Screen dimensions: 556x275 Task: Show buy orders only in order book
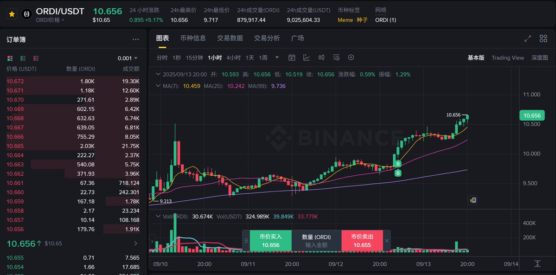click(x=23, y=58)
